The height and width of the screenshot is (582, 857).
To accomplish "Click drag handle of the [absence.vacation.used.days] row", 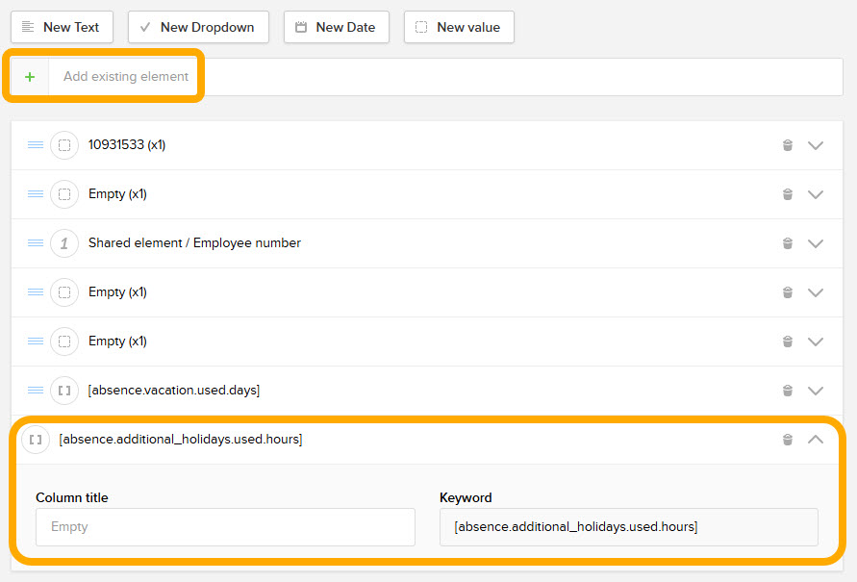I will [36, 391].
